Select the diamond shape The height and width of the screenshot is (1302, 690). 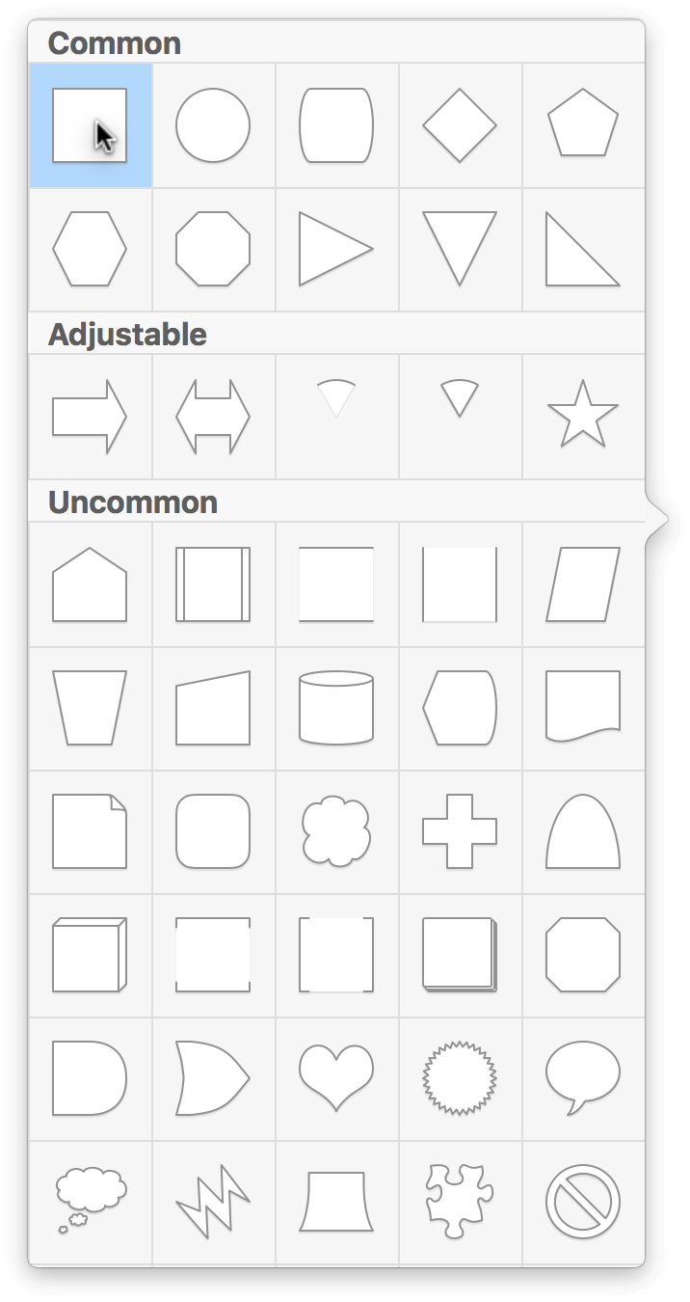point(460,125)
